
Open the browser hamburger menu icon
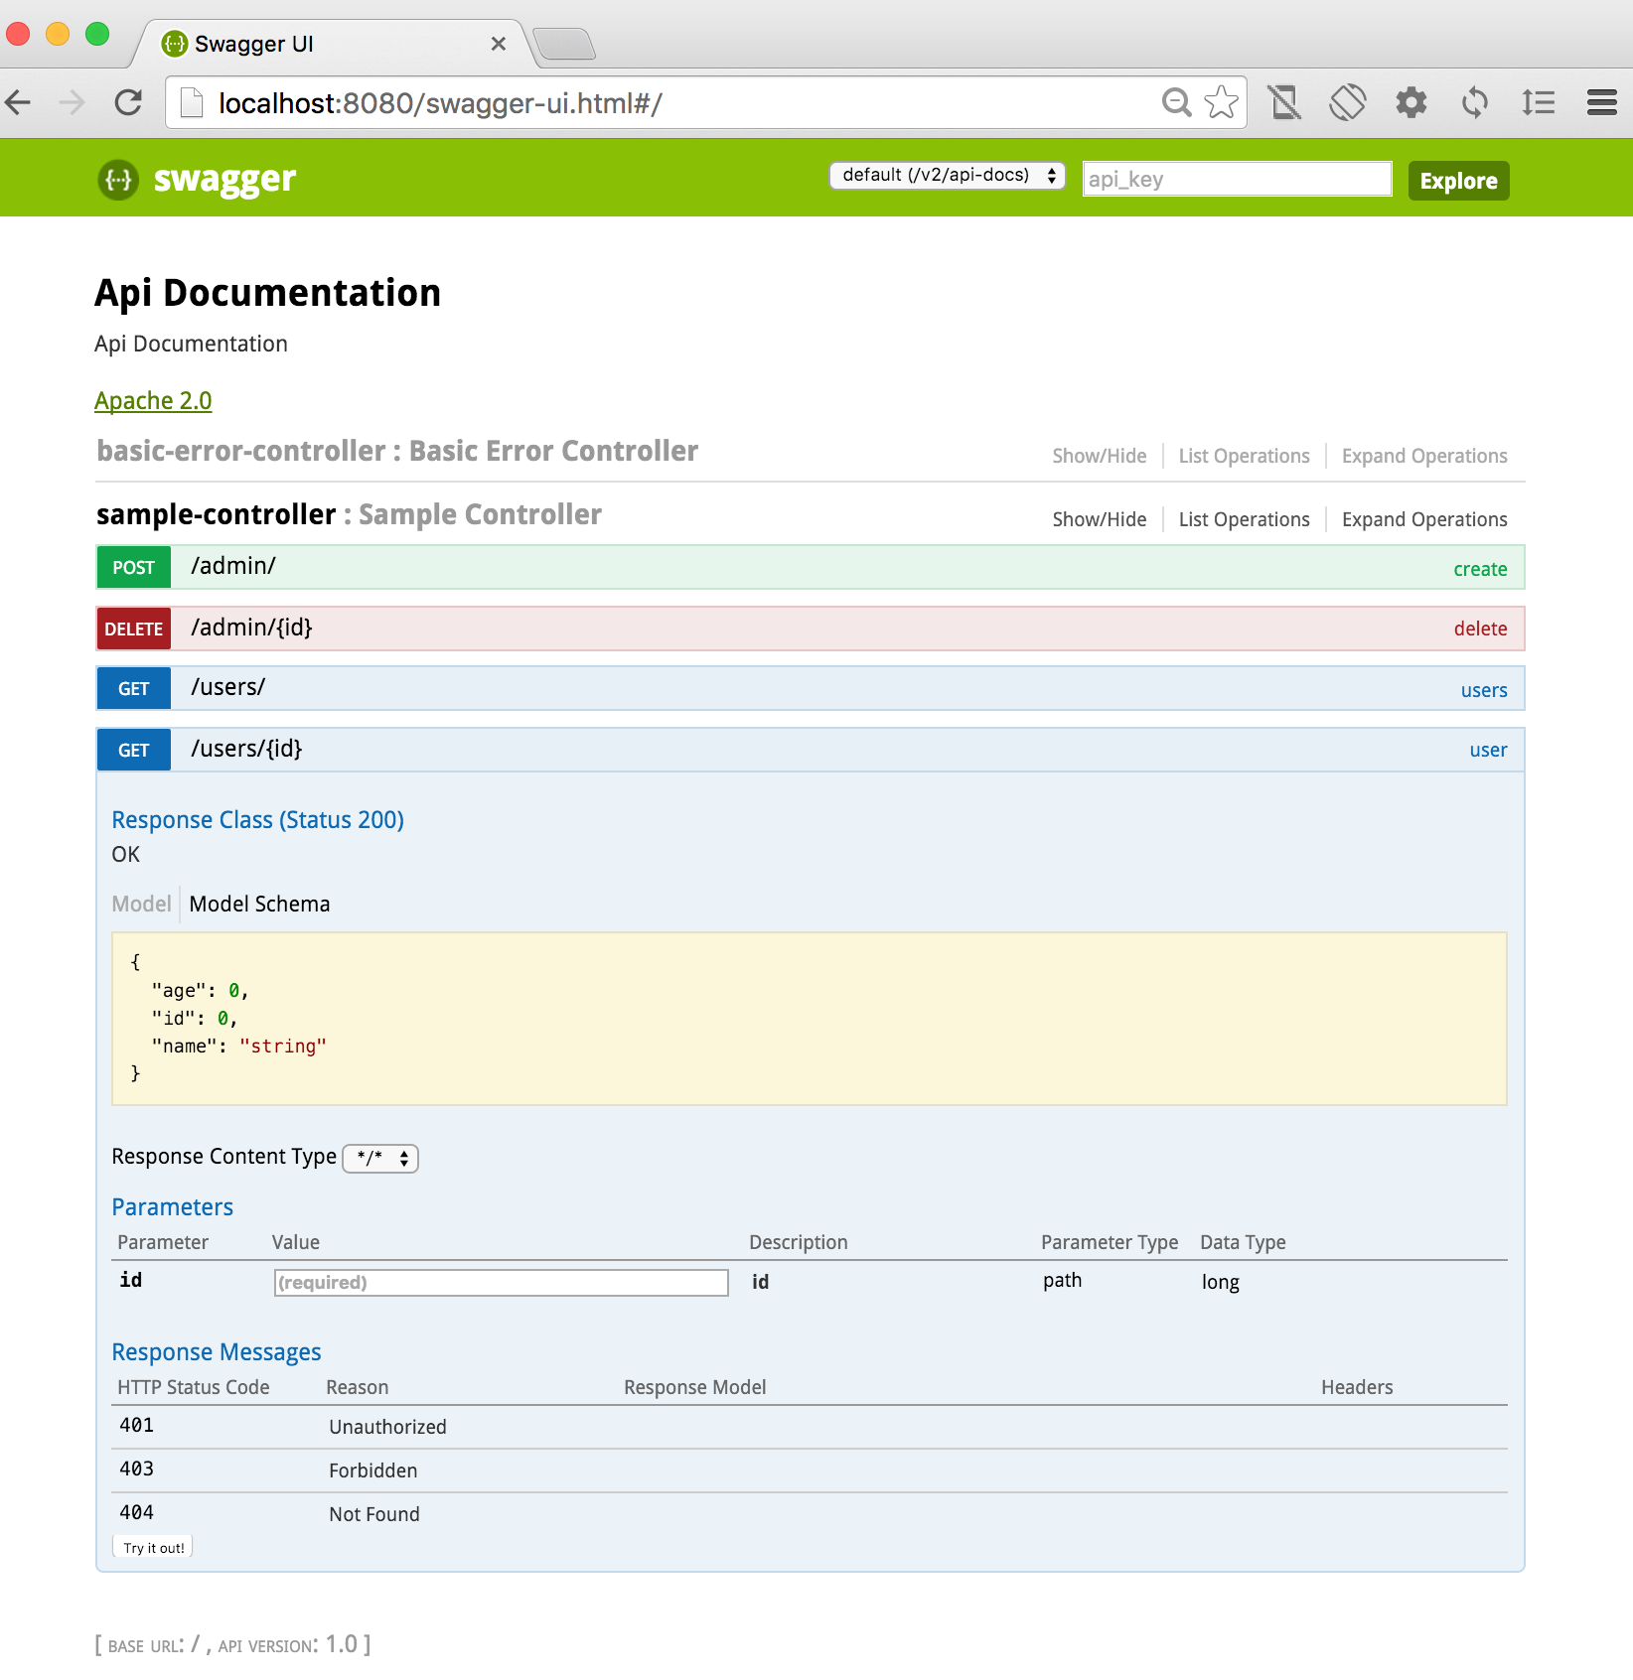[x=1601, y=101]
